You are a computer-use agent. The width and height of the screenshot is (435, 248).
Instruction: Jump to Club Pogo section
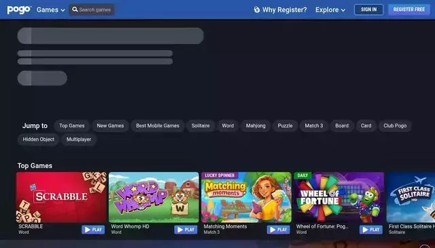click(x=395, y=125)
